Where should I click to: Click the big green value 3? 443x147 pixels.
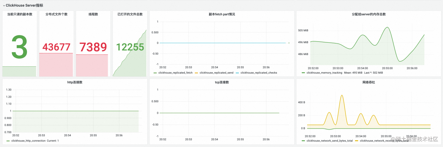(x=19, y=47)
